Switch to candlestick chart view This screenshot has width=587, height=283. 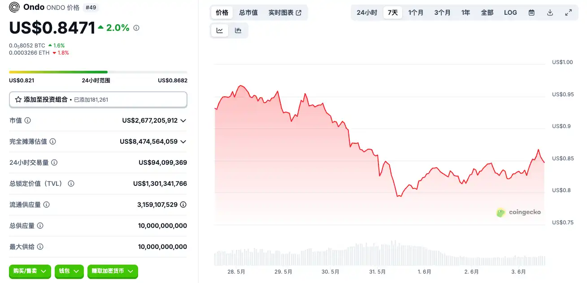[238, 30]
